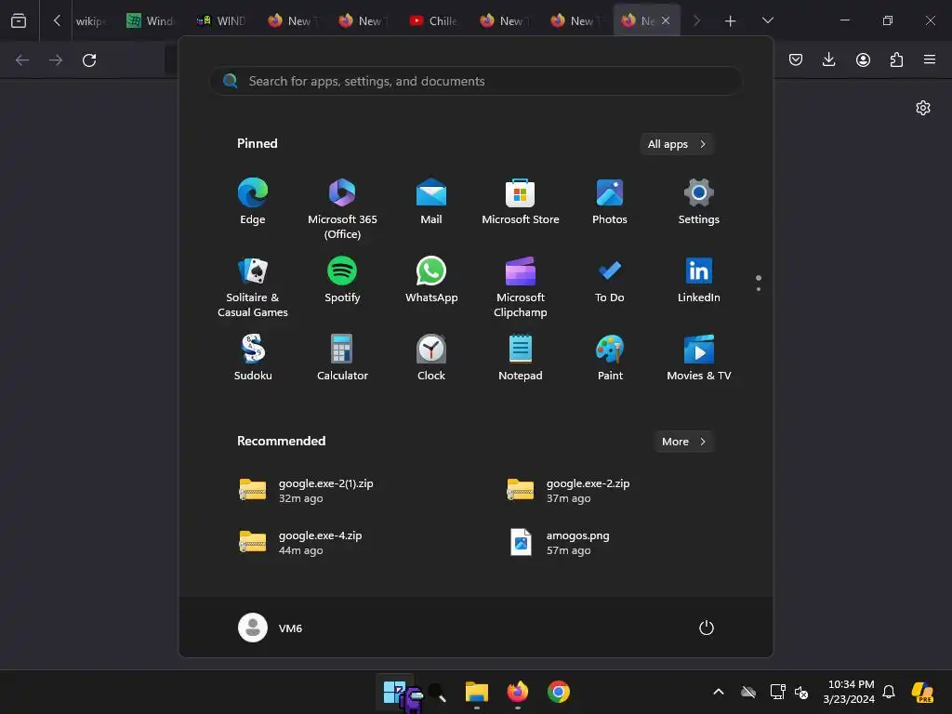The image size is (952, 714).
Task: Launch Solitaire & Casual Games
Action: pyautogui.click(x=253, y=288)
